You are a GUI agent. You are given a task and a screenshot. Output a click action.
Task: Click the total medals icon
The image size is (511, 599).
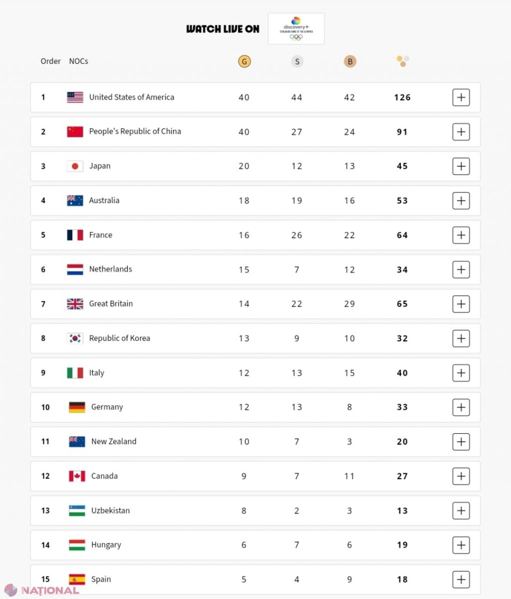tap(403, 61)
